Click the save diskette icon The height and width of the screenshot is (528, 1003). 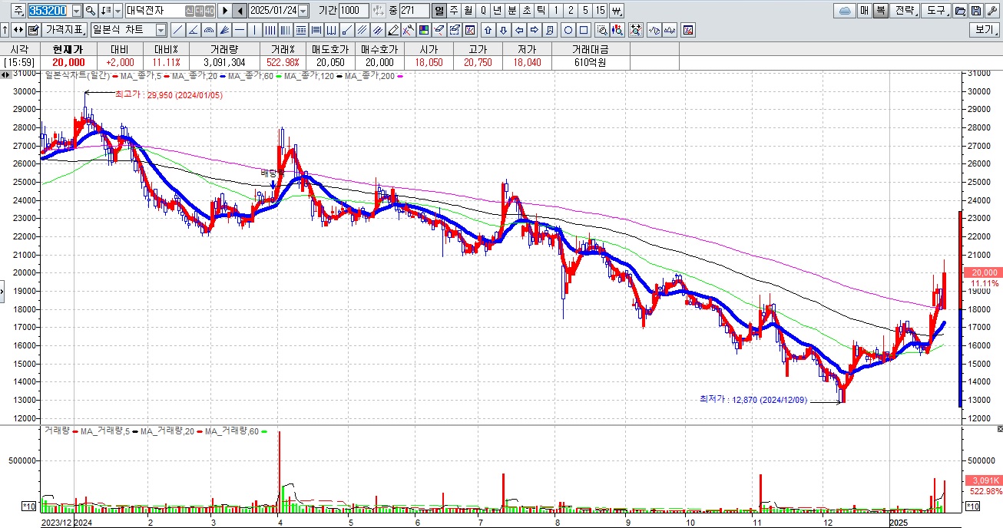(975, 11)
